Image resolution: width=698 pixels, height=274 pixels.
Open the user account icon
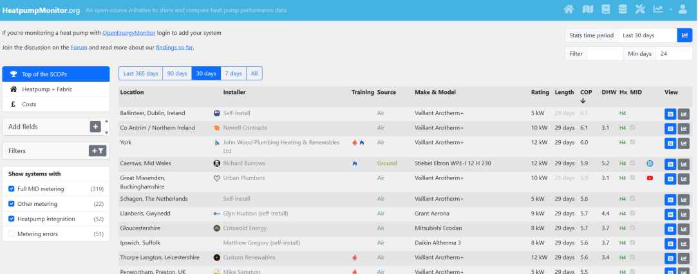(x=683, y=10)
